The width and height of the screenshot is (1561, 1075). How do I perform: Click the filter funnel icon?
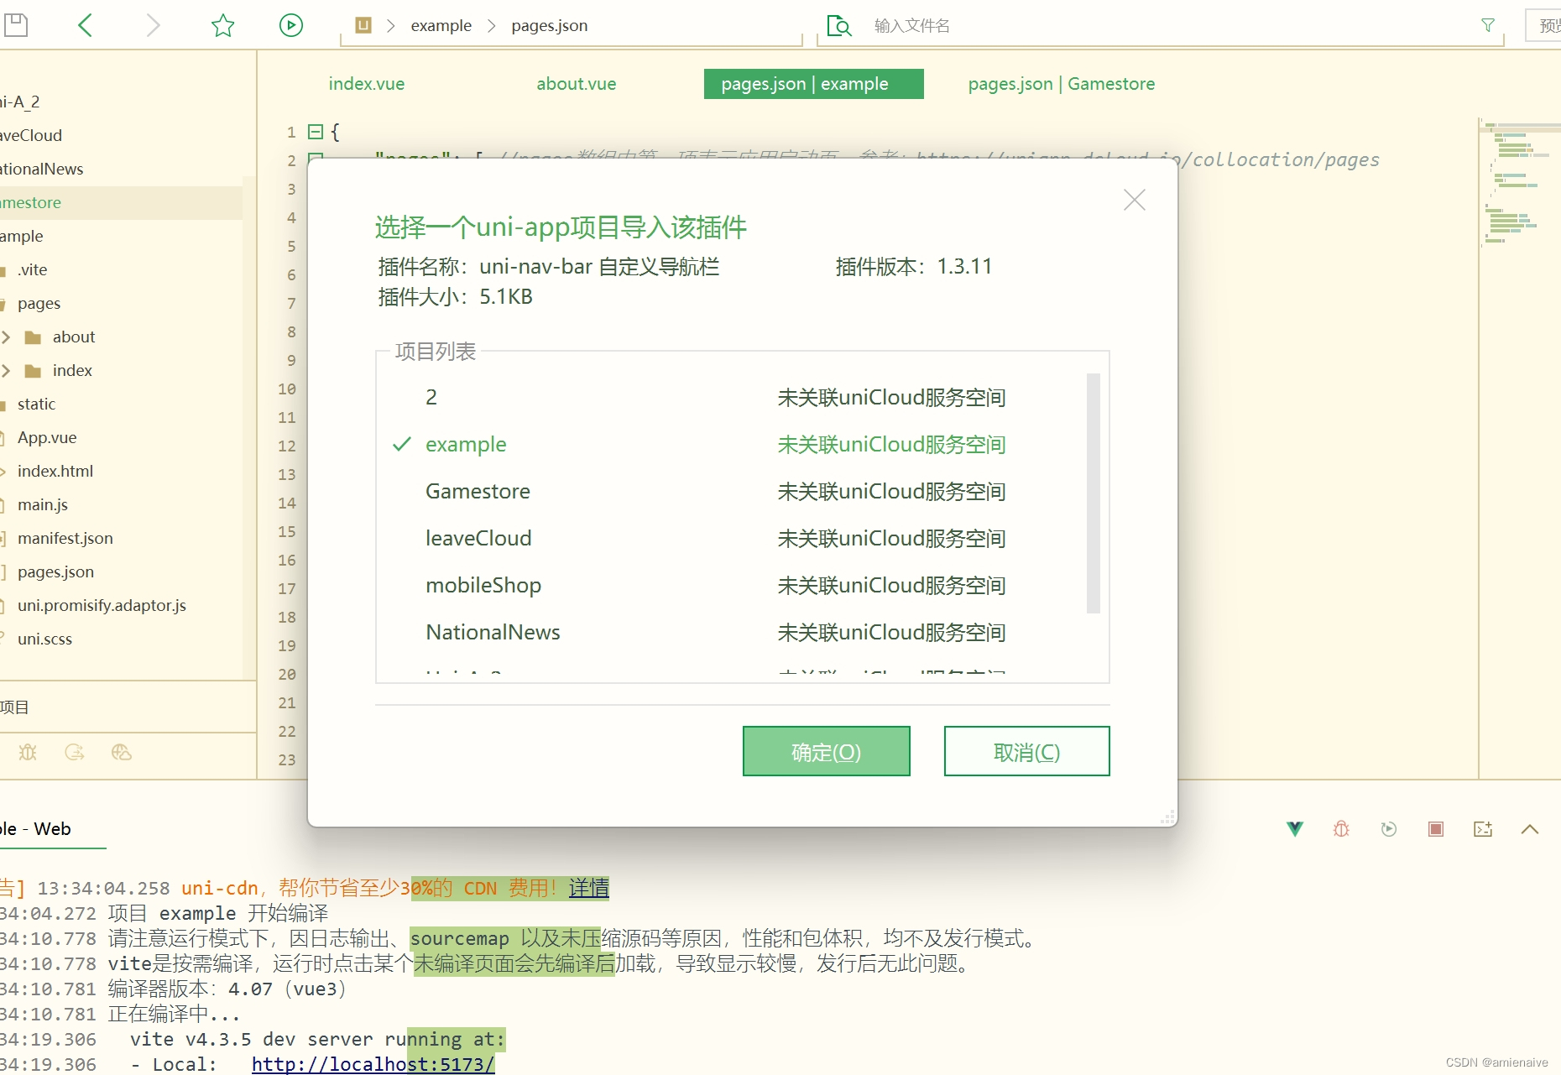tap(1488, 25)
